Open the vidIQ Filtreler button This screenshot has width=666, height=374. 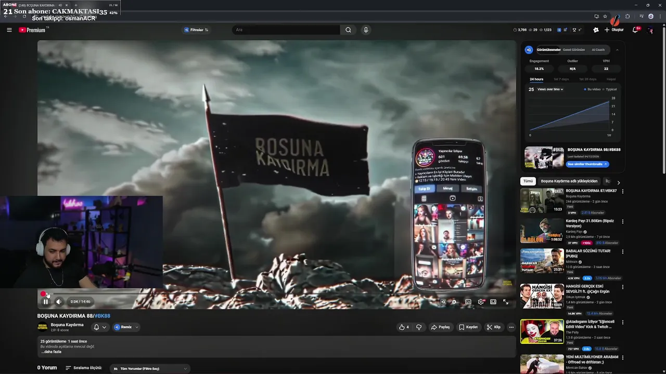click(196, 30)
